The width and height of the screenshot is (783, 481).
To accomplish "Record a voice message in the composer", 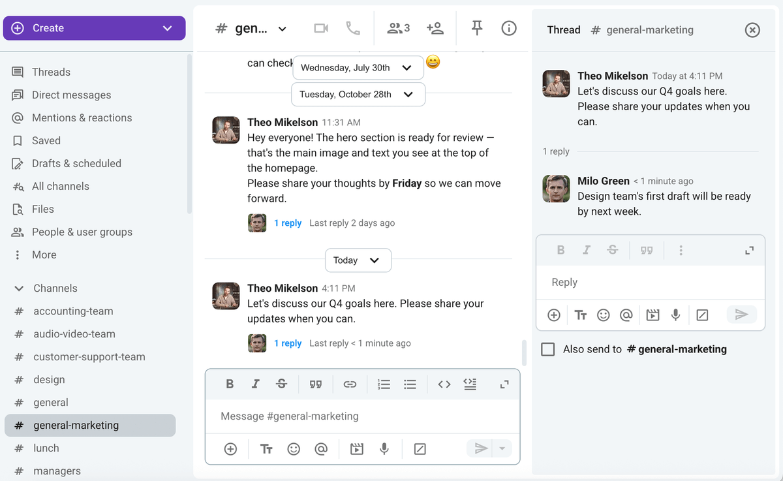I will pyautogui.click(x=384, y=448).
